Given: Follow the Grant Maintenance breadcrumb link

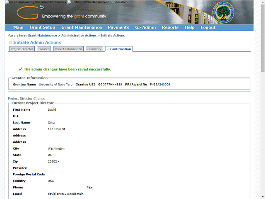Looking at the screenshot, I should pos(42,36).
